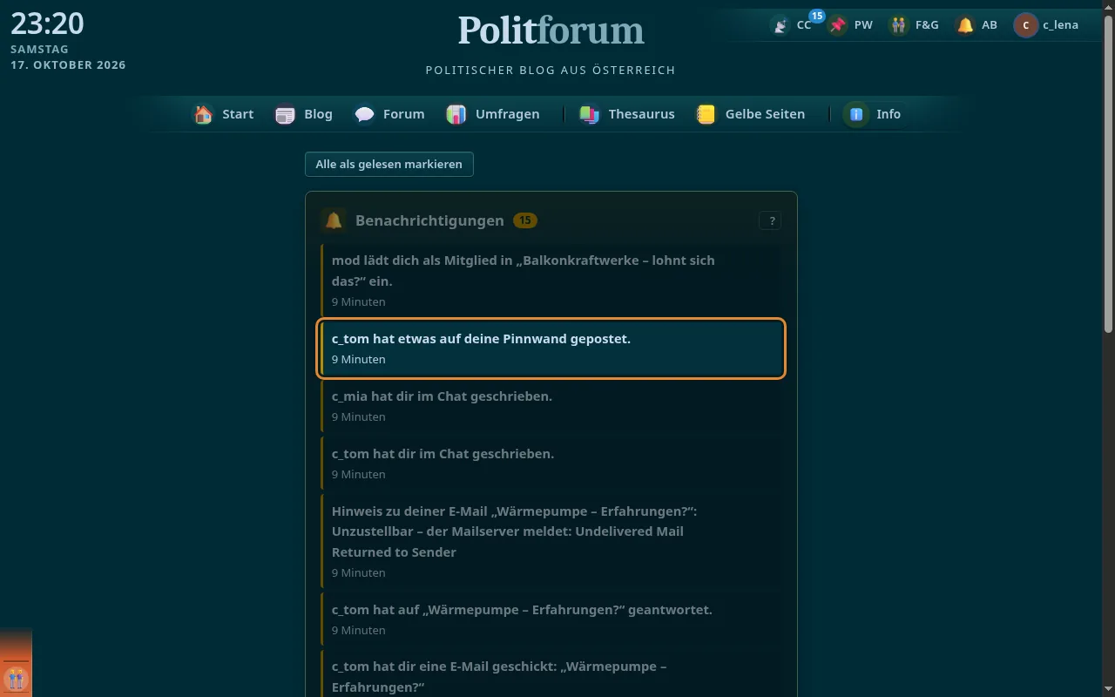This screenshot has width=1115, height=697.
Task: Click the notification count badge 15
Action: tap(525, 220)
